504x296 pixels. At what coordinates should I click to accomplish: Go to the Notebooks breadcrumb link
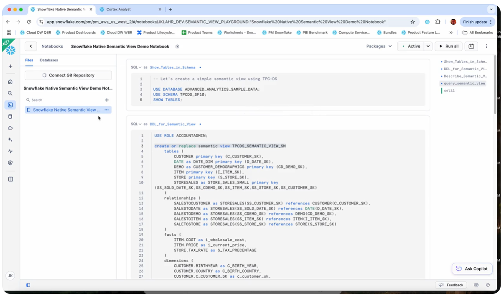[52, 46]
